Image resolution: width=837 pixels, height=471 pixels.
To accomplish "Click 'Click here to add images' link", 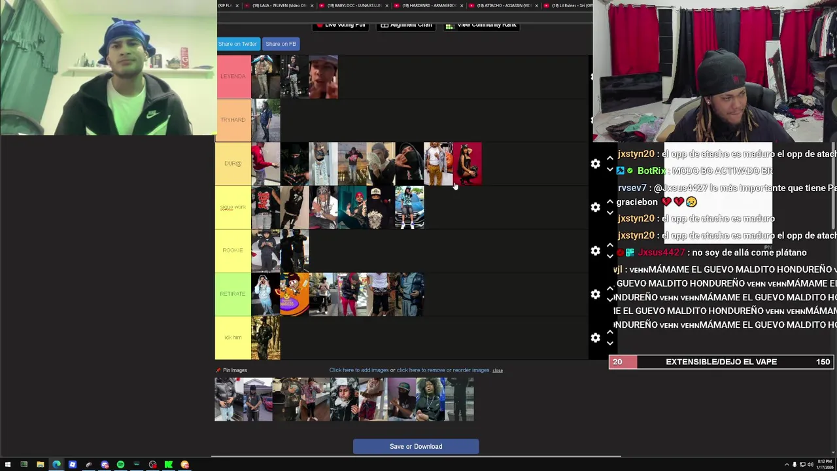I will [x=358, y=370].
